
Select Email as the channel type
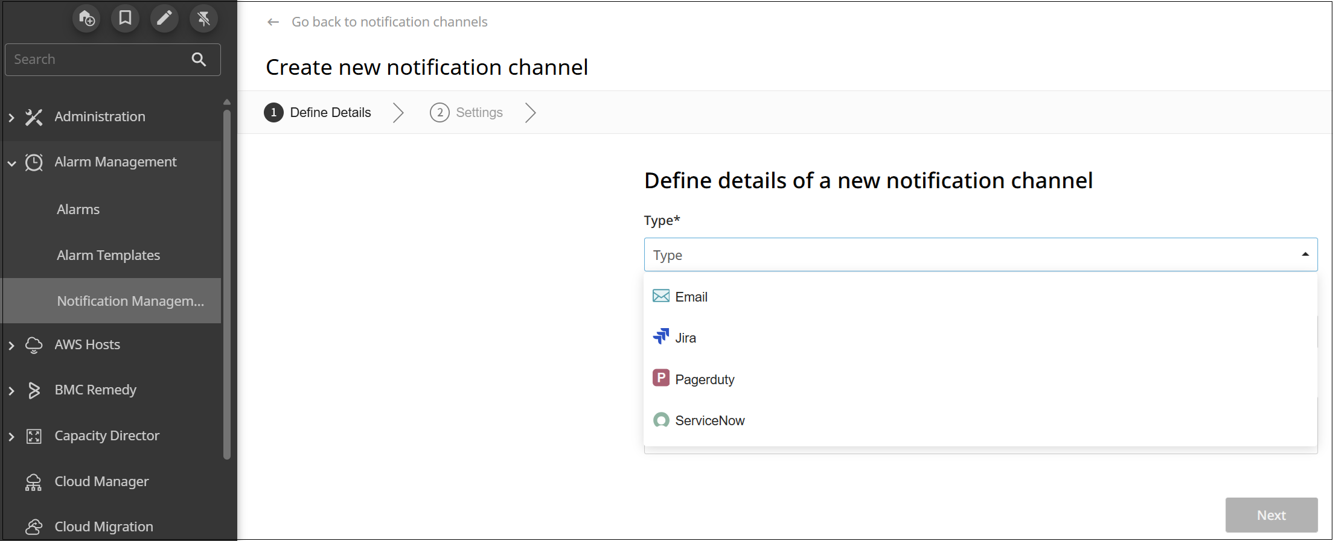click(x=691, y=297)
